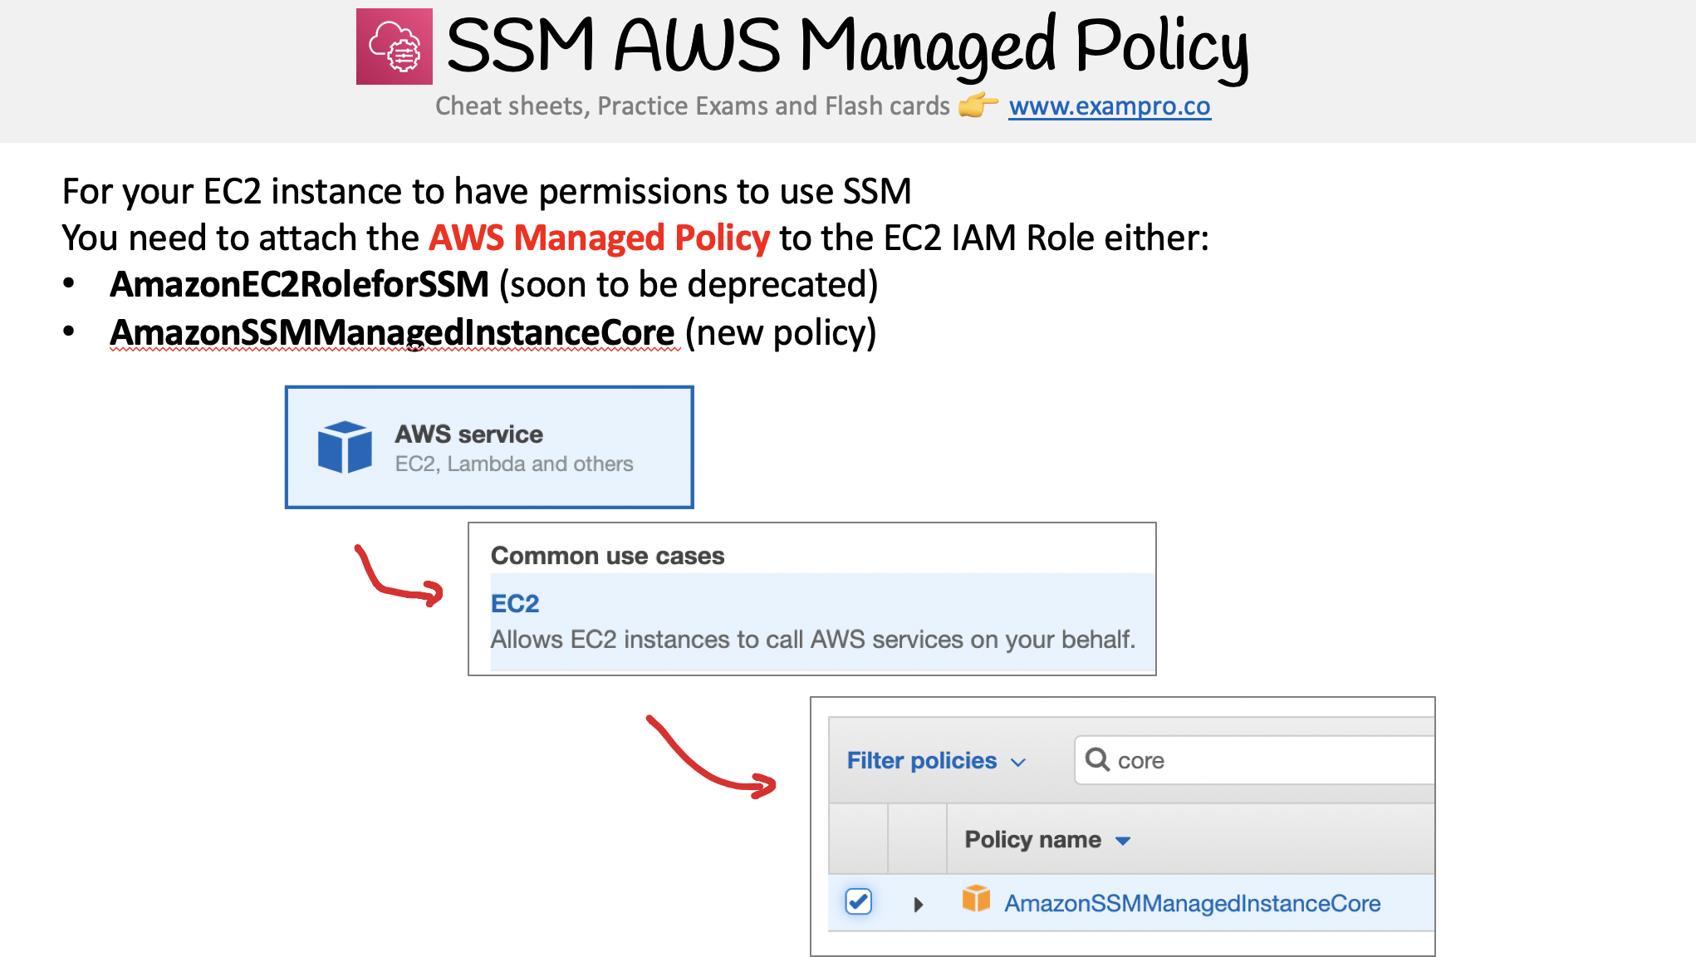Sort by the Policy name column arrow
Viewport: 1696px width, 957px height.
pos(1123,841)
